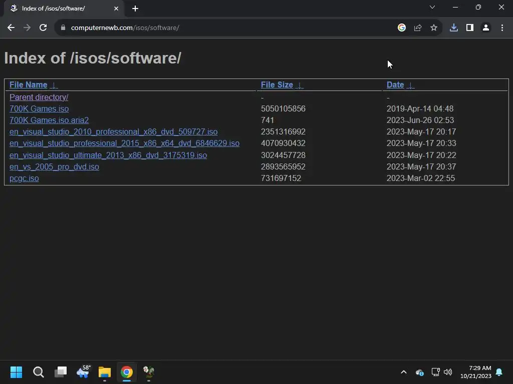Click file size 3024457728

283,155
